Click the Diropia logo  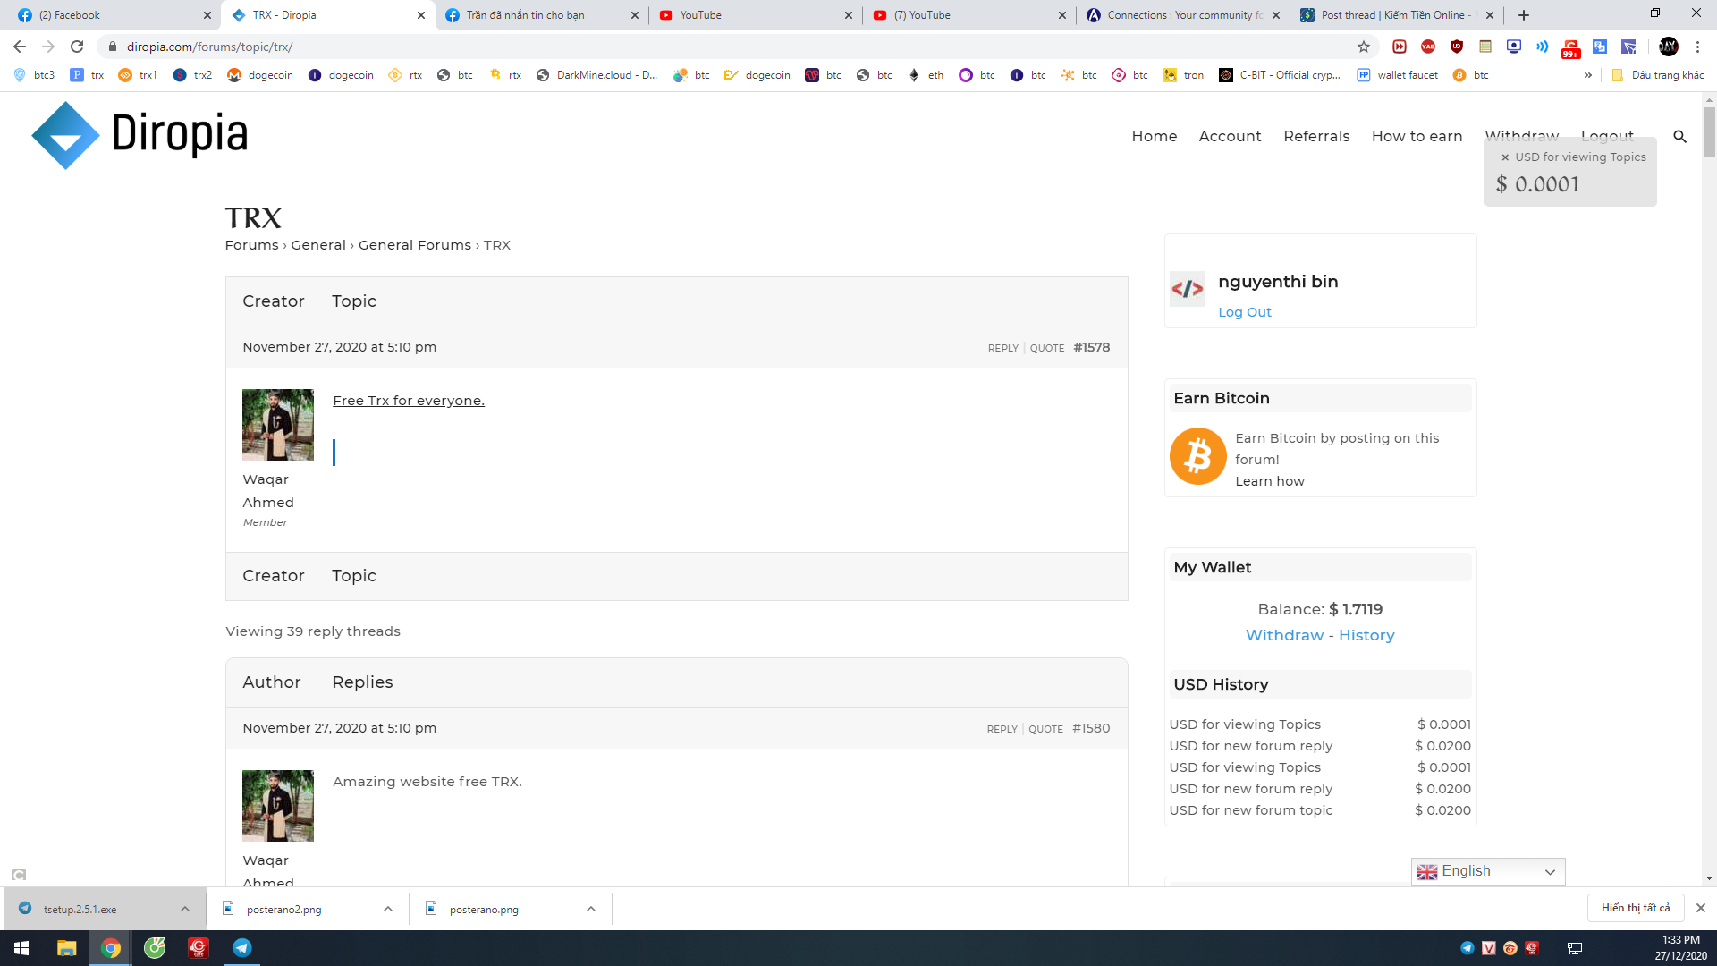[140, 135]
